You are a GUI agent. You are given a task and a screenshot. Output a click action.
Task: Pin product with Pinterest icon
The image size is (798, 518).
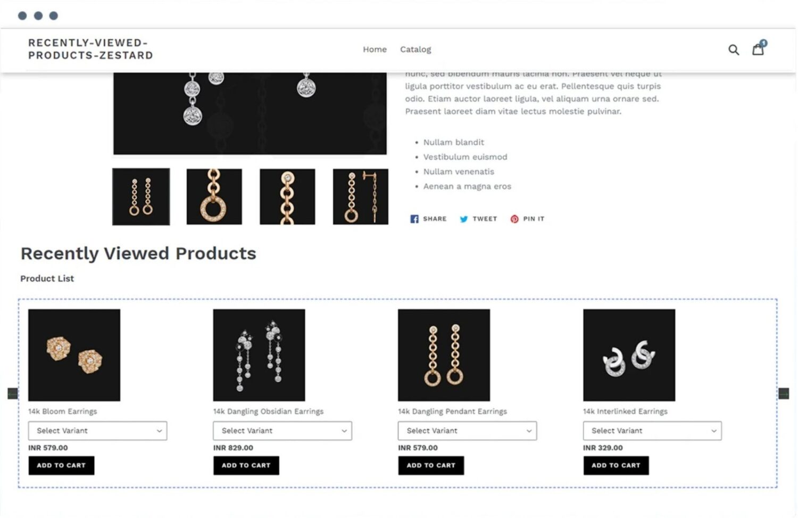(514, 219)
